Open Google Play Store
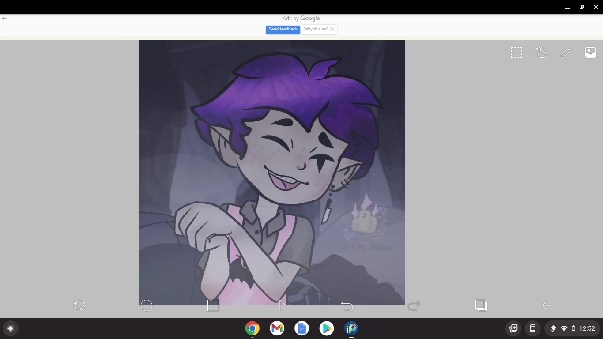The height and width of the screenshot is (339, 603). coord(327,328)
